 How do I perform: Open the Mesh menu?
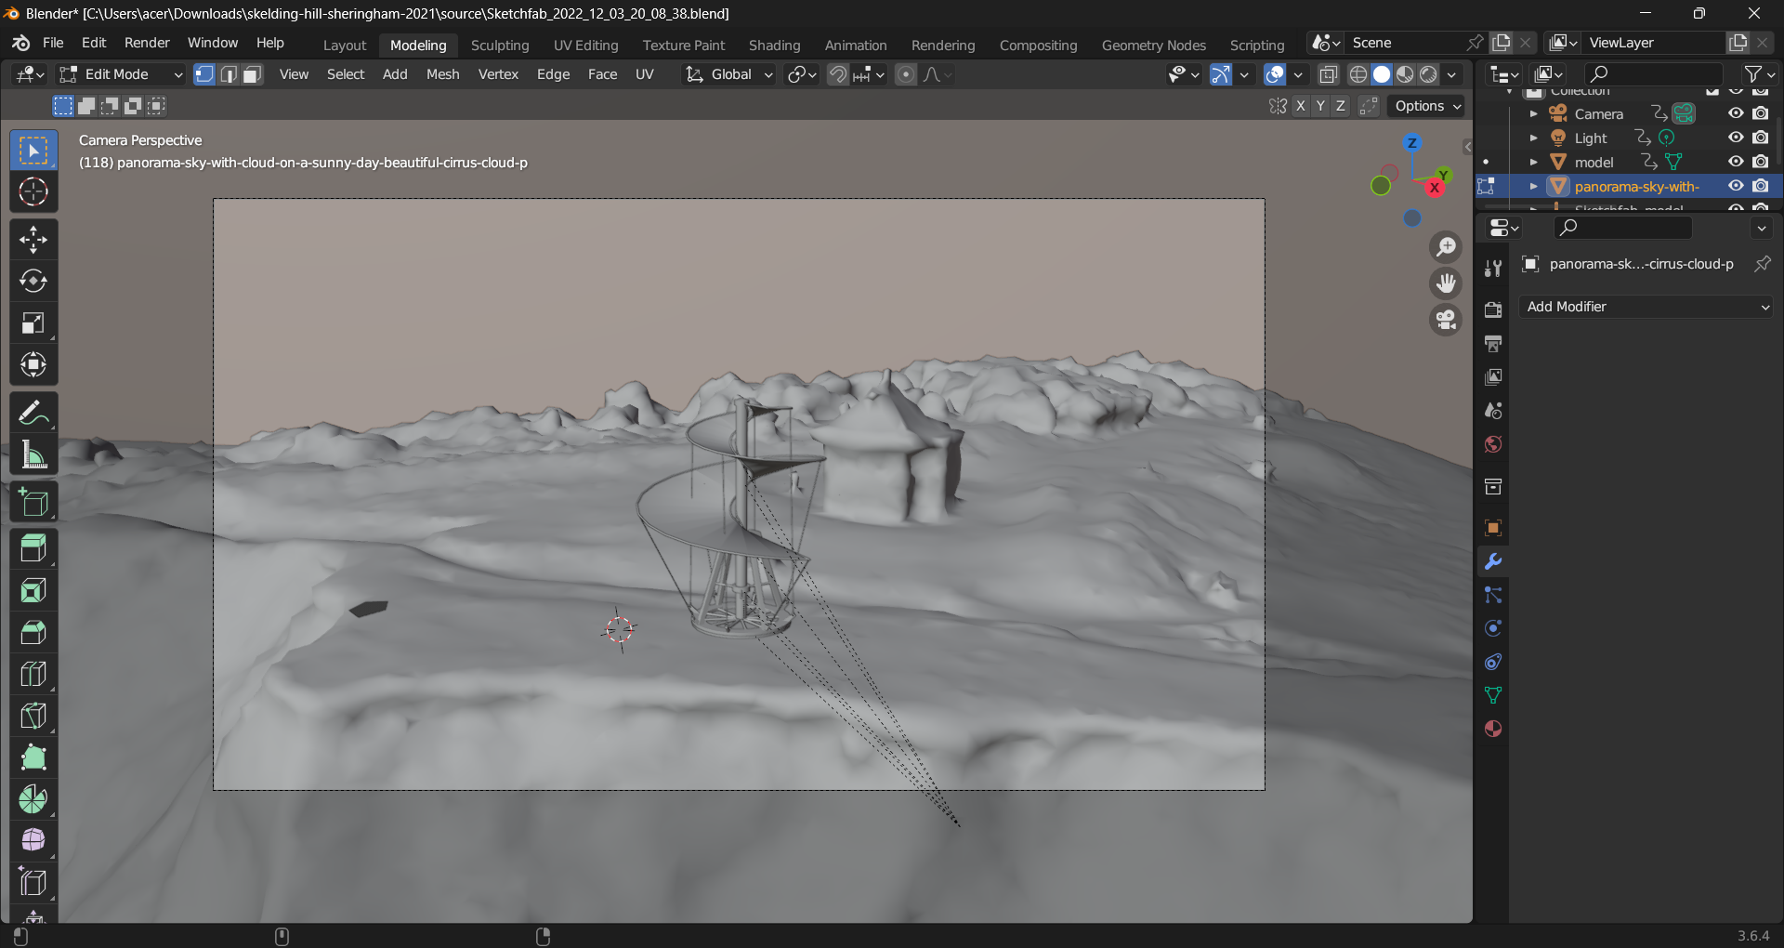click(x=442, y=74)
